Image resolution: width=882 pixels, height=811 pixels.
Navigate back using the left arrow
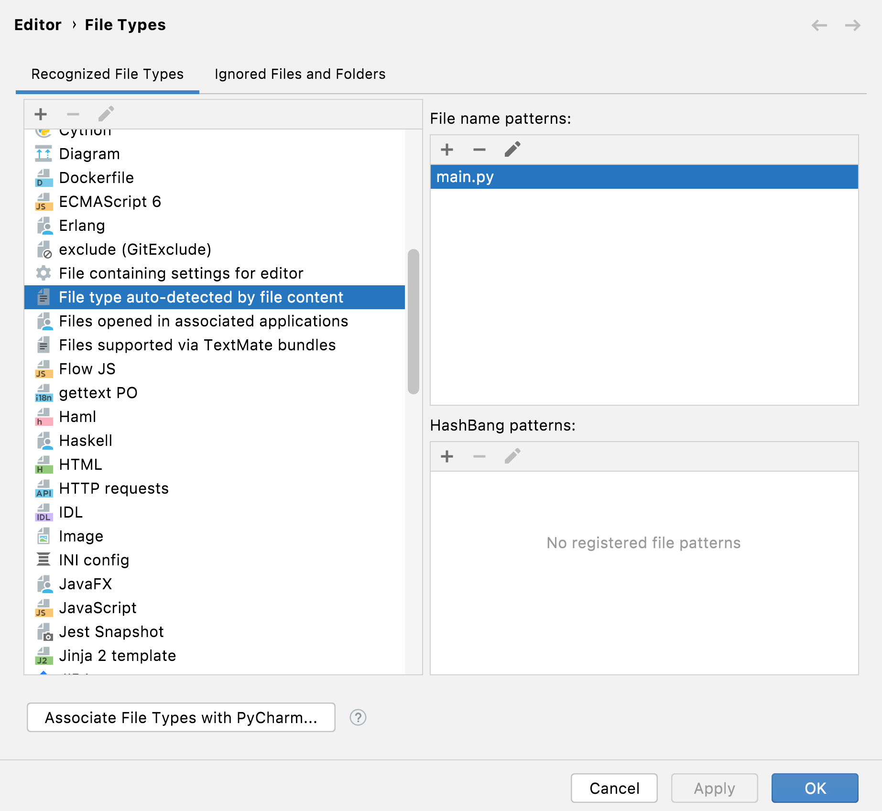[x=819, y=25]
